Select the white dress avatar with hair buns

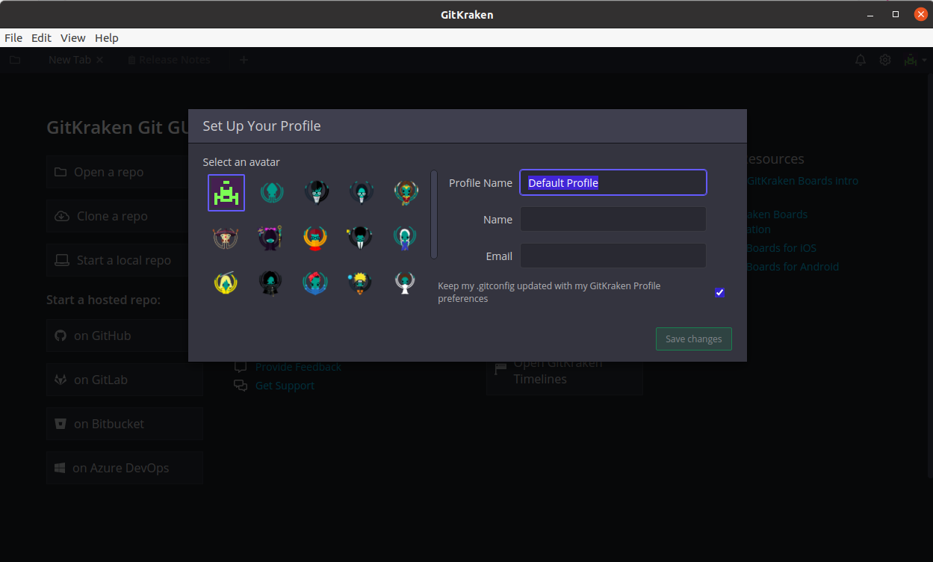coord(406,282)
